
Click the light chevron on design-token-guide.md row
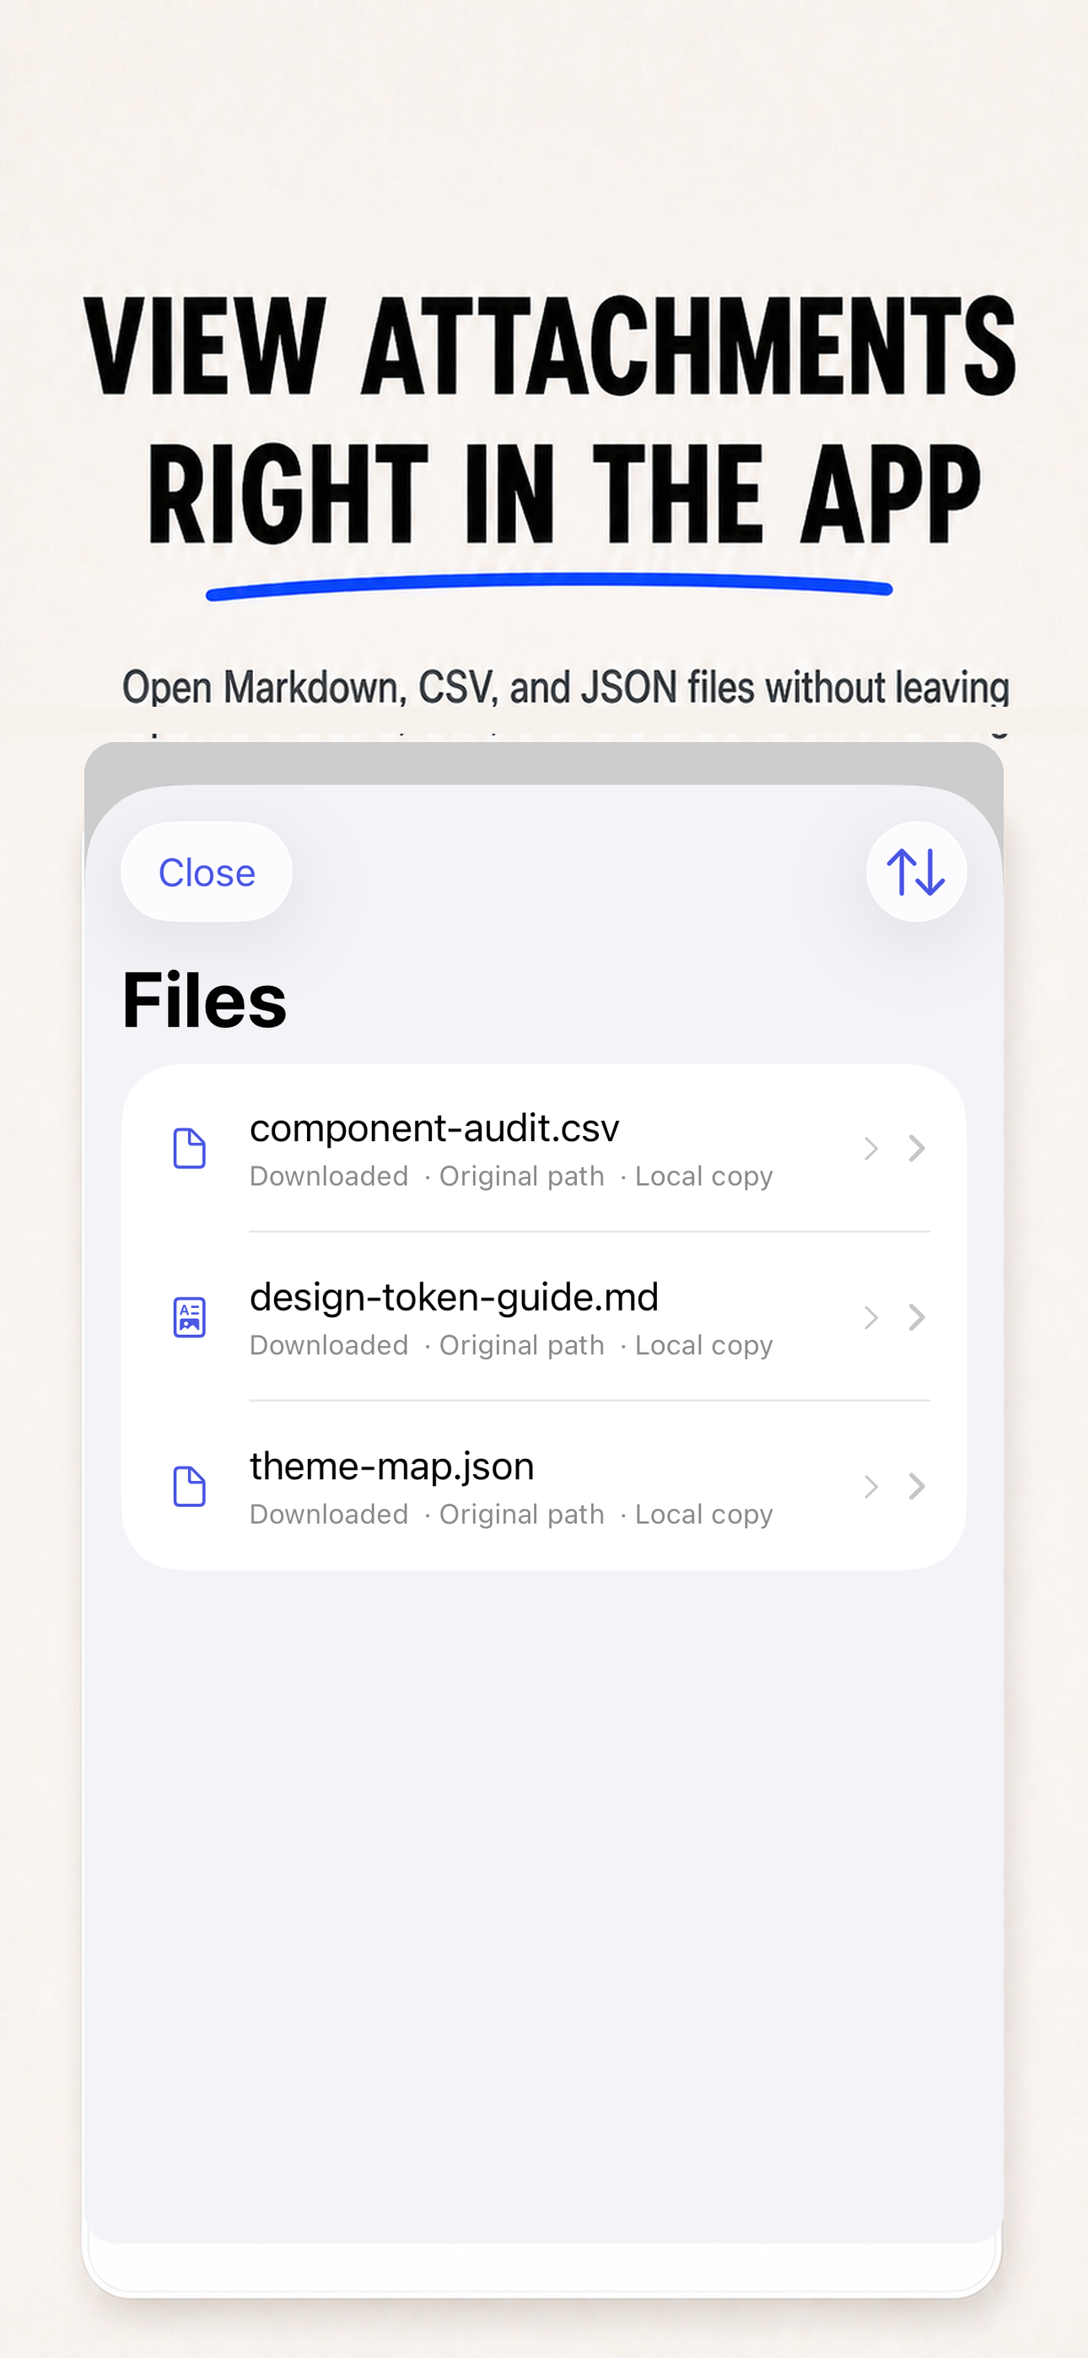871,1317
